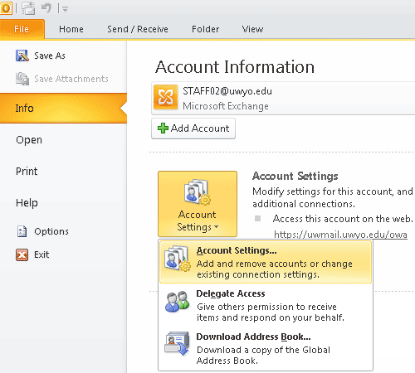Choose Account Settings... from the dropdown menu
Viewport: 415px width, 373px height.
click(x=266, y=262)
